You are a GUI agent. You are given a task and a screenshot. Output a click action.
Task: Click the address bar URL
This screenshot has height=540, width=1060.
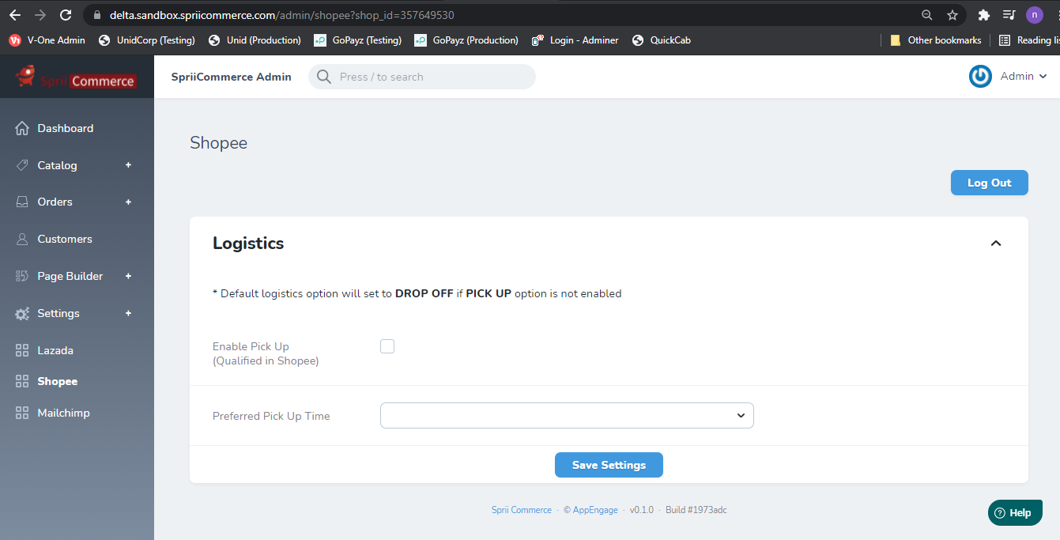pyautogui.click(x=281, y=15)
